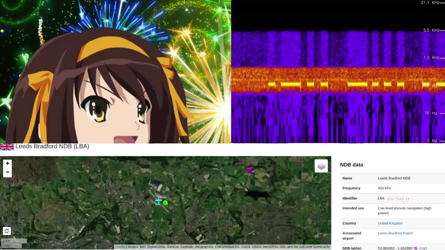Open the Leeds Bradford Airport link
This screenshot has height=250, width=445.
click(395, 233)
